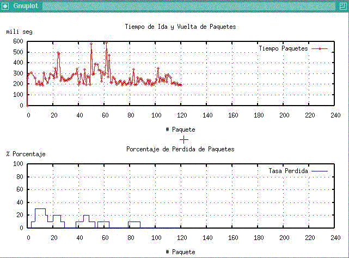The width and height of the screenshot is (349, 258).
Task: Click the blue legend line sample for Tasa Perdida
Action: pyautogui.click(x=320, y=171)
